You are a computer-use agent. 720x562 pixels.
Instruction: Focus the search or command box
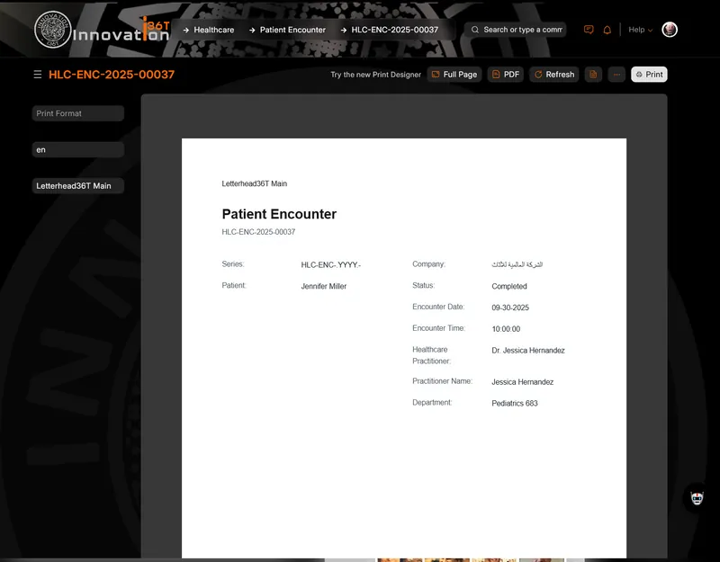click(x=515, y=30)
